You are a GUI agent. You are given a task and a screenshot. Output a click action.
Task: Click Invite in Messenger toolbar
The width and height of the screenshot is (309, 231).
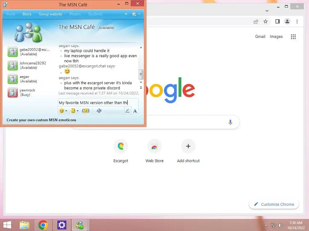point(11,14)
